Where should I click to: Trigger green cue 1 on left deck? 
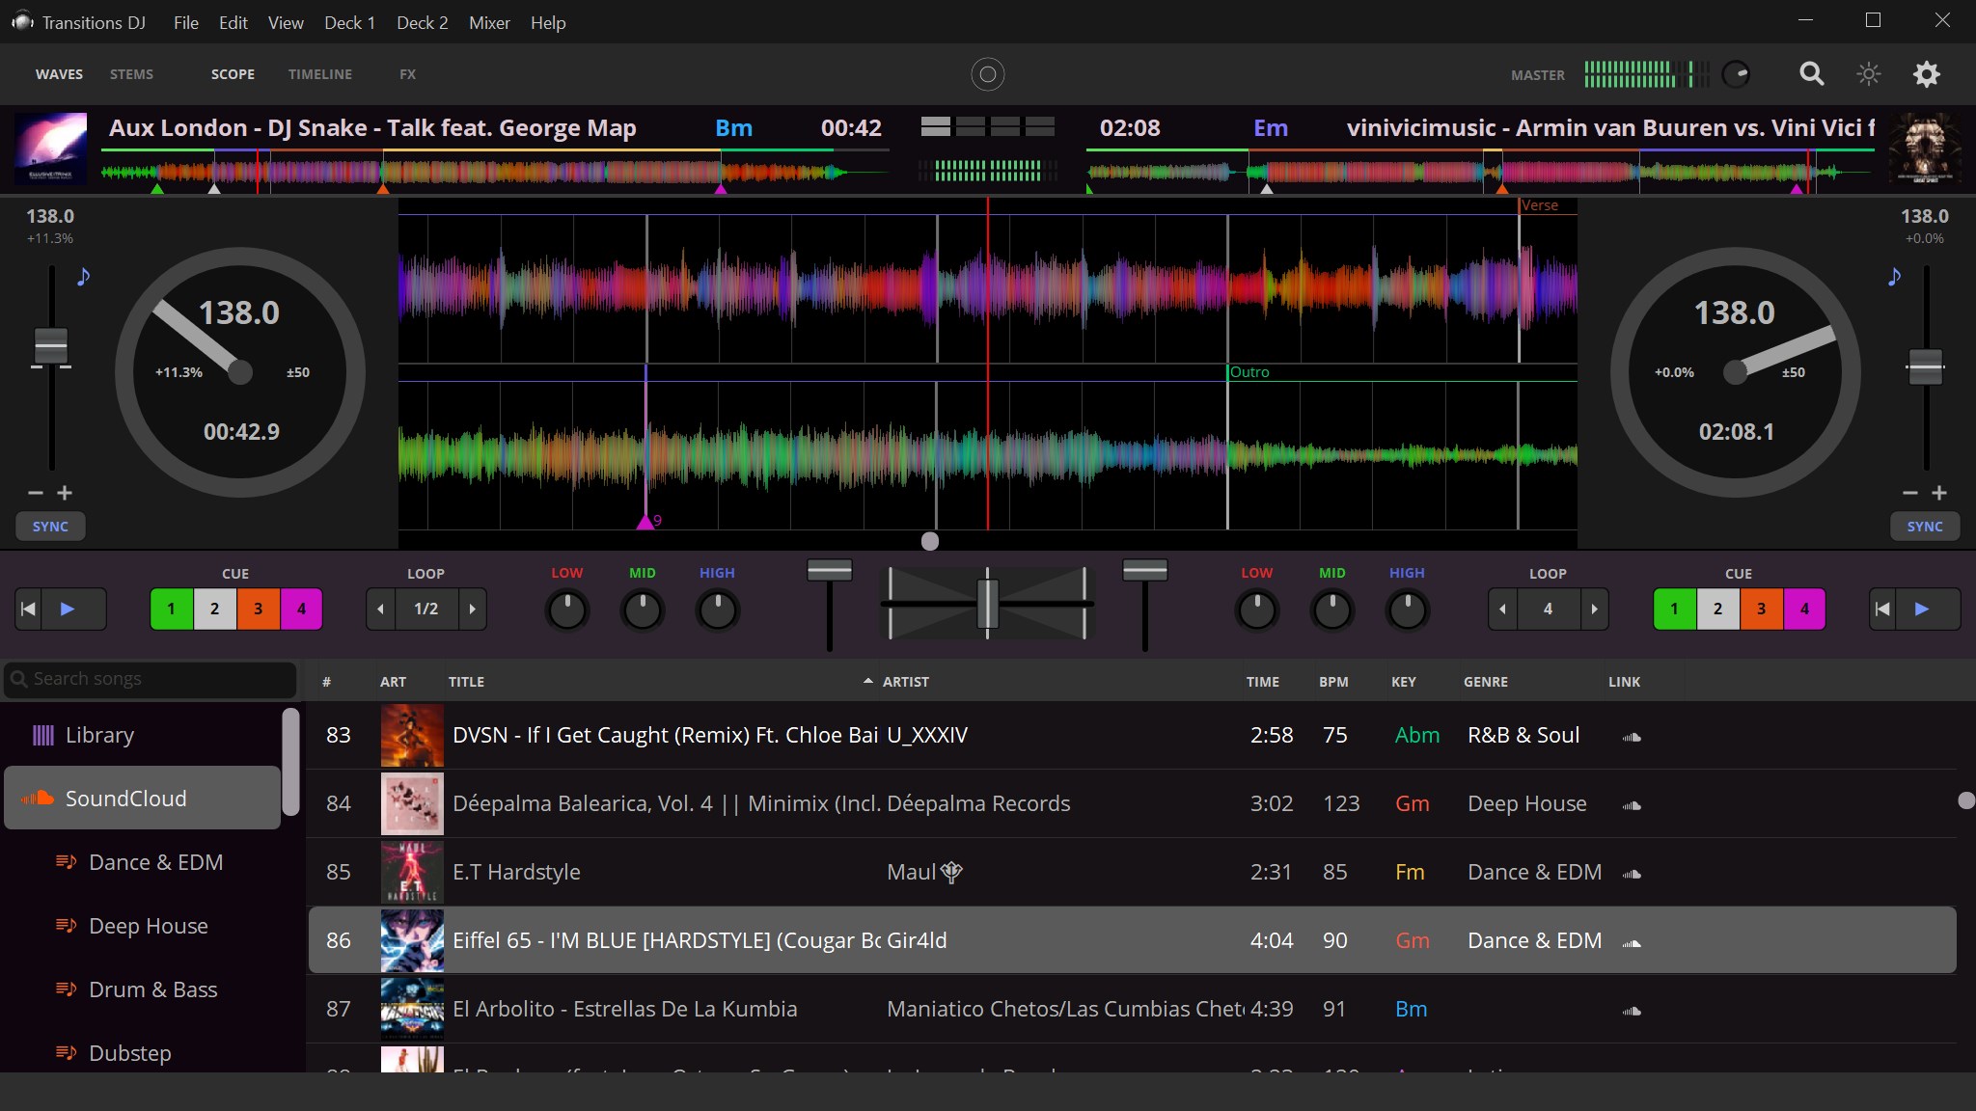[x=172, y=610]
